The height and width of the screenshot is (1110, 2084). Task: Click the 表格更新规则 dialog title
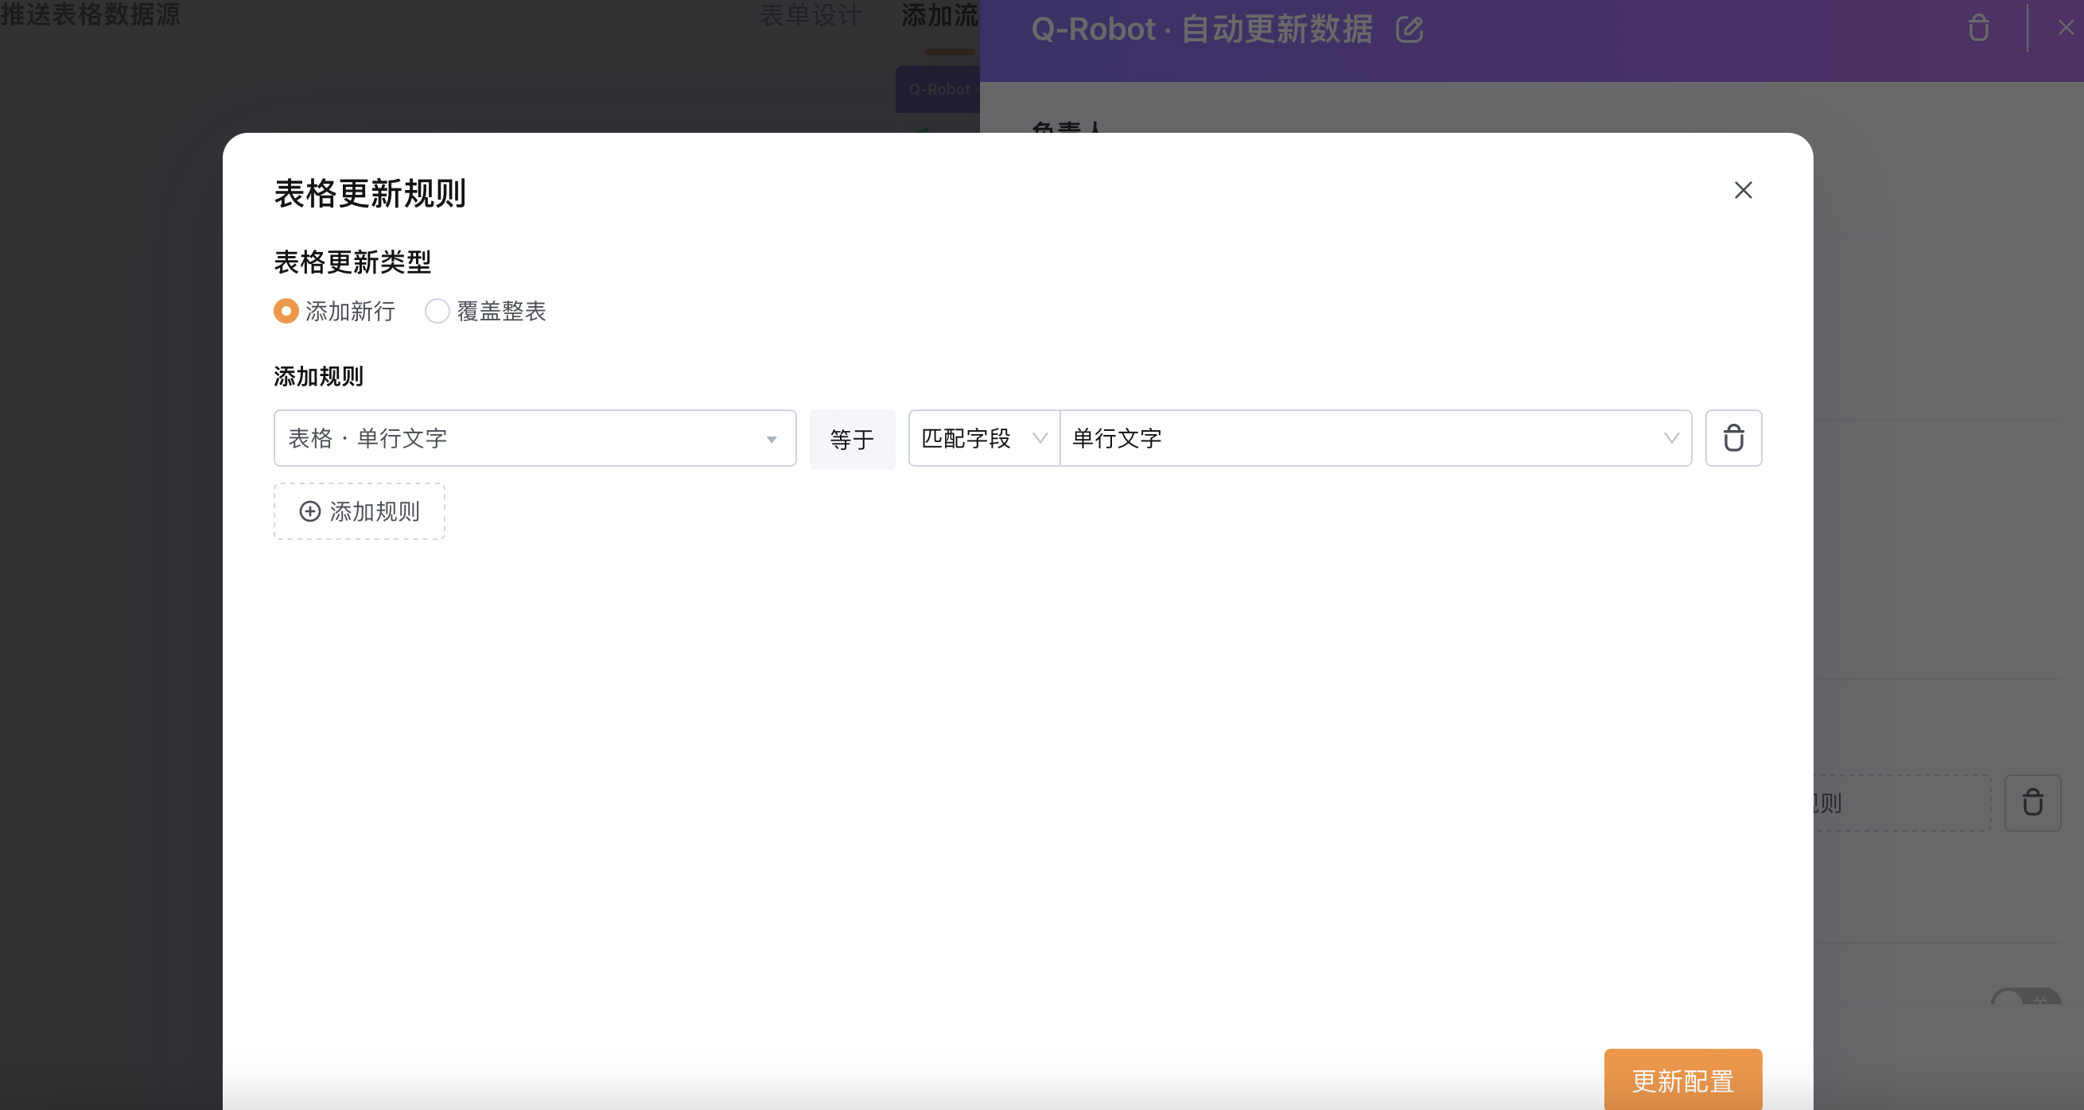[x=370, y=193]
